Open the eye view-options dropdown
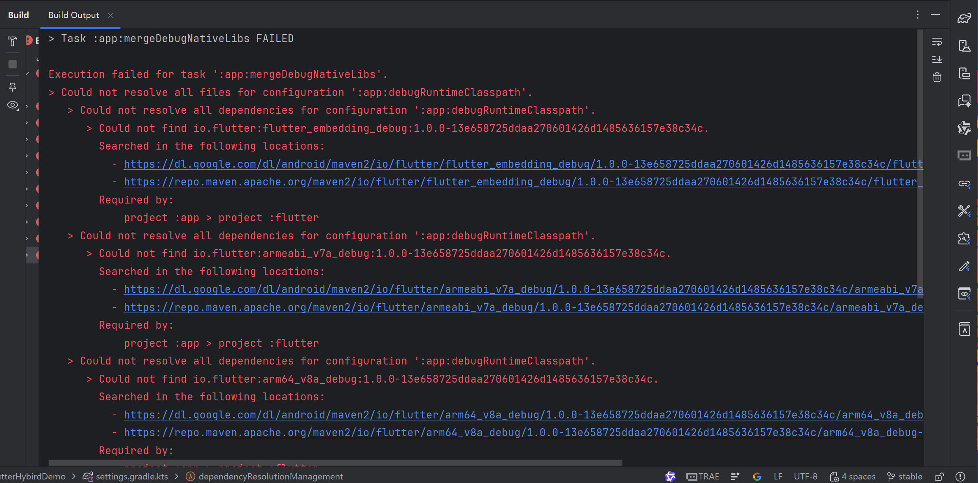 coord(13,105)
